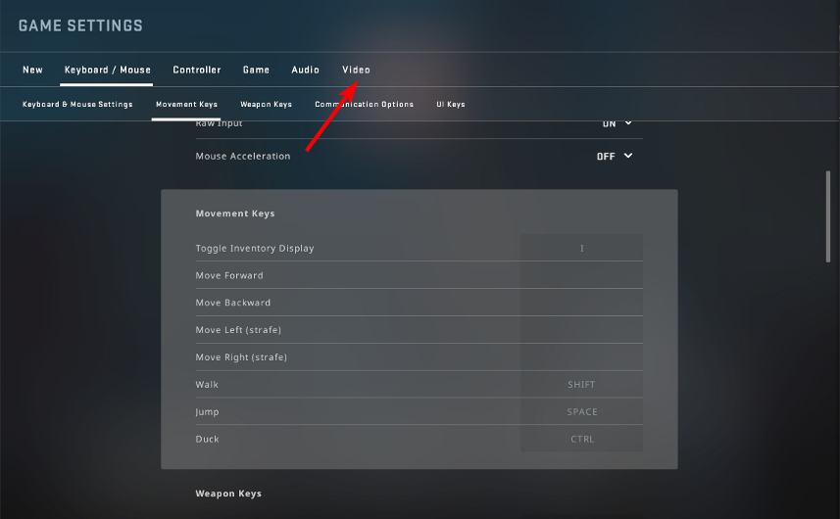Click the Weapon Keys section heading
This screenshot has height=519, width=840.
(x=228, y=494)
